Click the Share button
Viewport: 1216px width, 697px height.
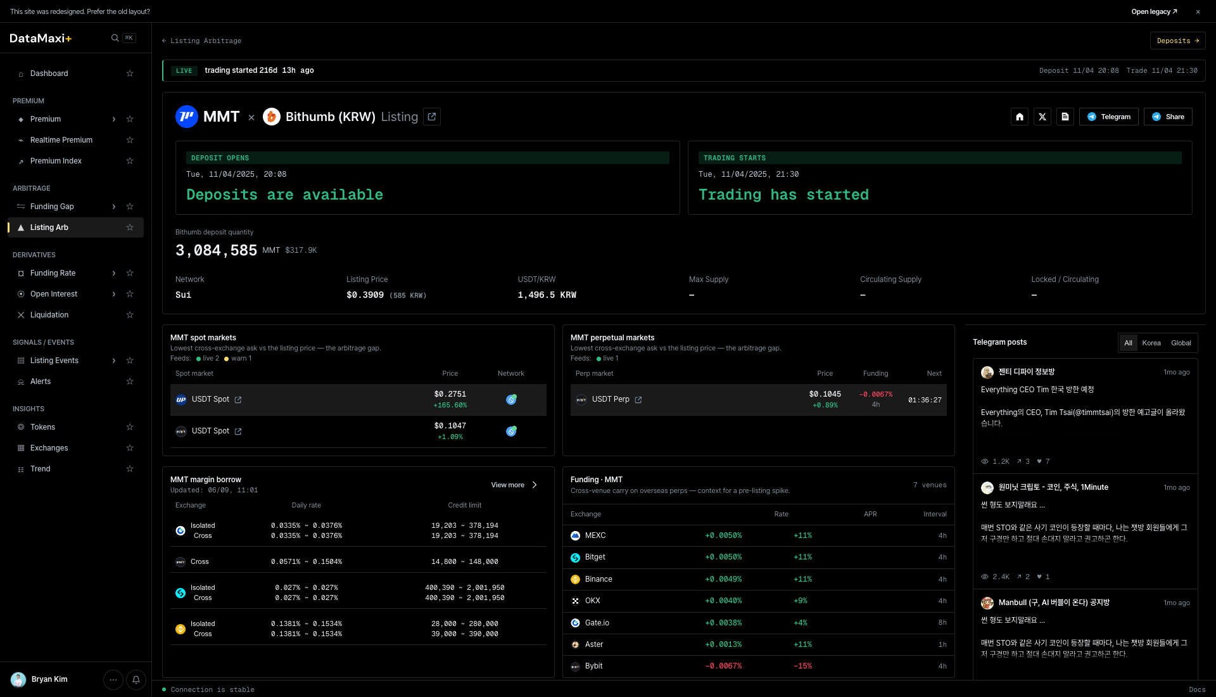[x=1168, y=117]
